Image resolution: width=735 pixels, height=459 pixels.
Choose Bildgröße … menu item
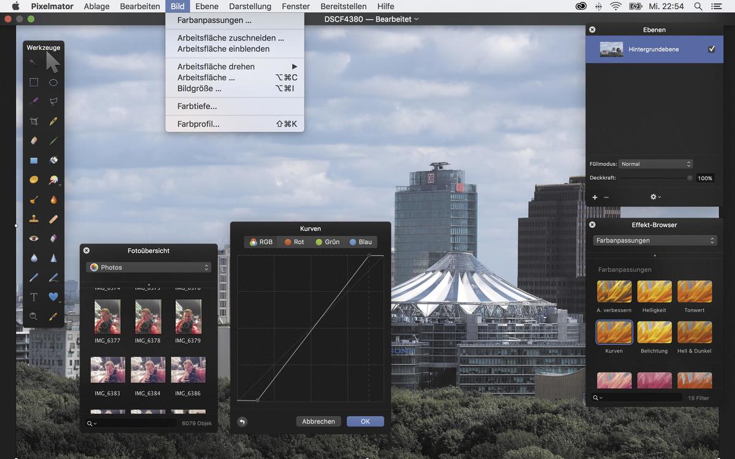235,88
